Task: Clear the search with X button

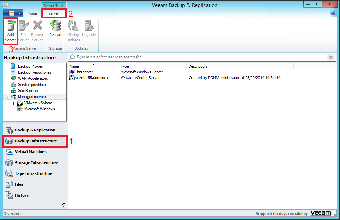Action: click(x=331, y=57)
